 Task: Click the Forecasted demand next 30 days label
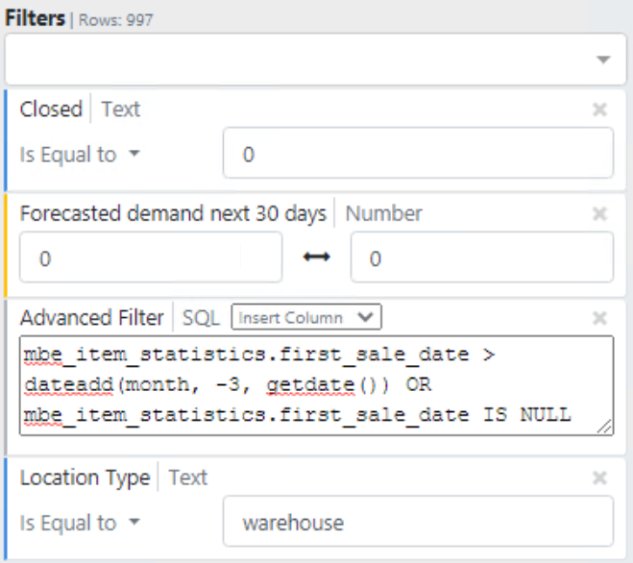[173, 213]
